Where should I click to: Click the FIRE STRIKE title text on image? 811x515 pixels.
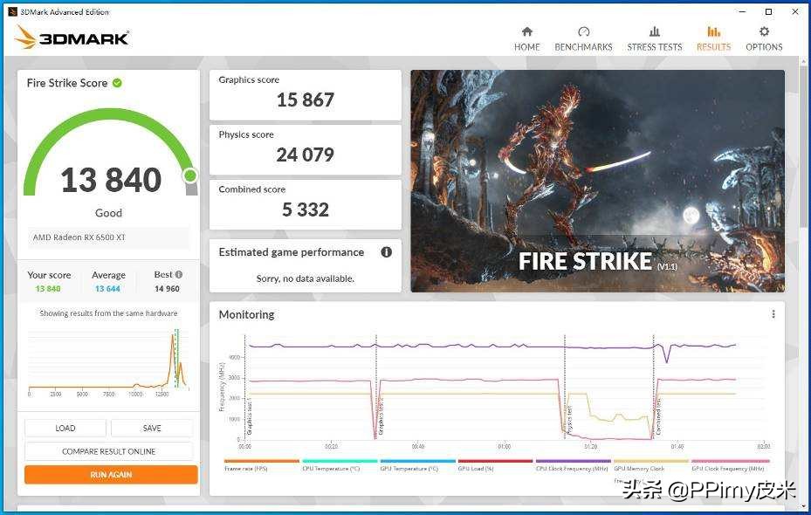tap(585, 261)
